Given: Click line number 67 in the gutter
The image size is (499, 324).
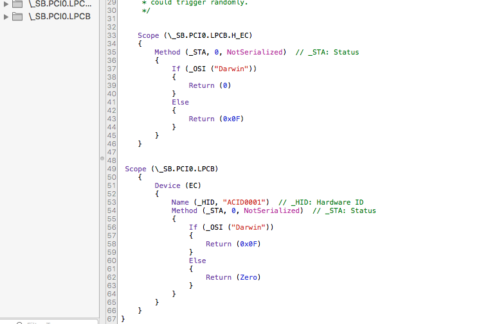Looking at the screenshot, I should [x=112, y=319].
